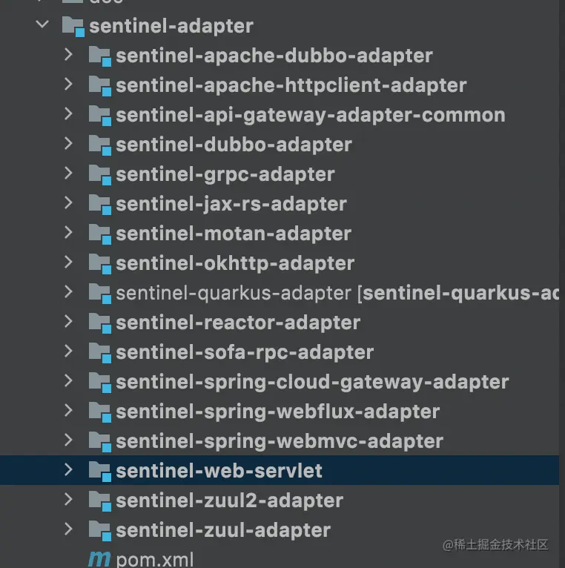This screenshot has height=568, width=565.
Task: Click sentinel-grpc-adapter module folder icon
Action: (x=99, y=175)
